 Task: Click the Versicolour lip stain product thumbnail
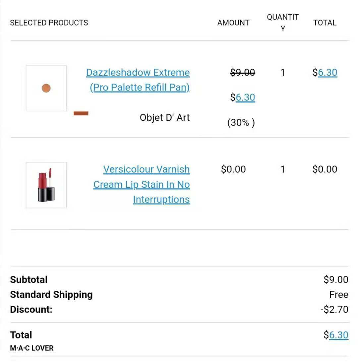coord(46,185)
